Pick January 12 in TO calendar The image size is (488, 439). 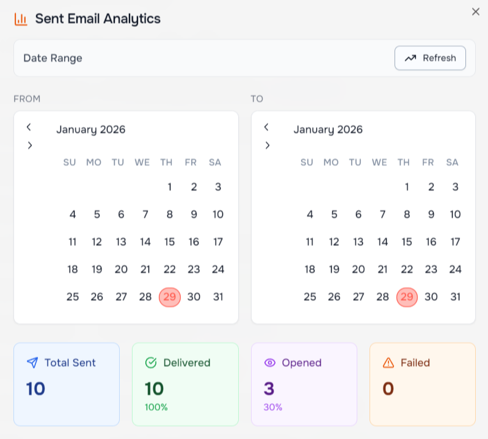333,242
